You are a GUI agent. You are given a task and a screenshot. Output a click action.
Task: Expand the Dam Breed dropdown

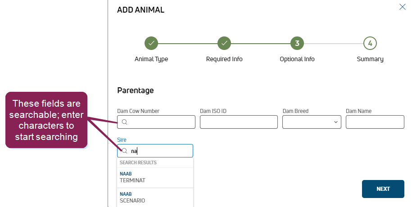pos(312,122)
